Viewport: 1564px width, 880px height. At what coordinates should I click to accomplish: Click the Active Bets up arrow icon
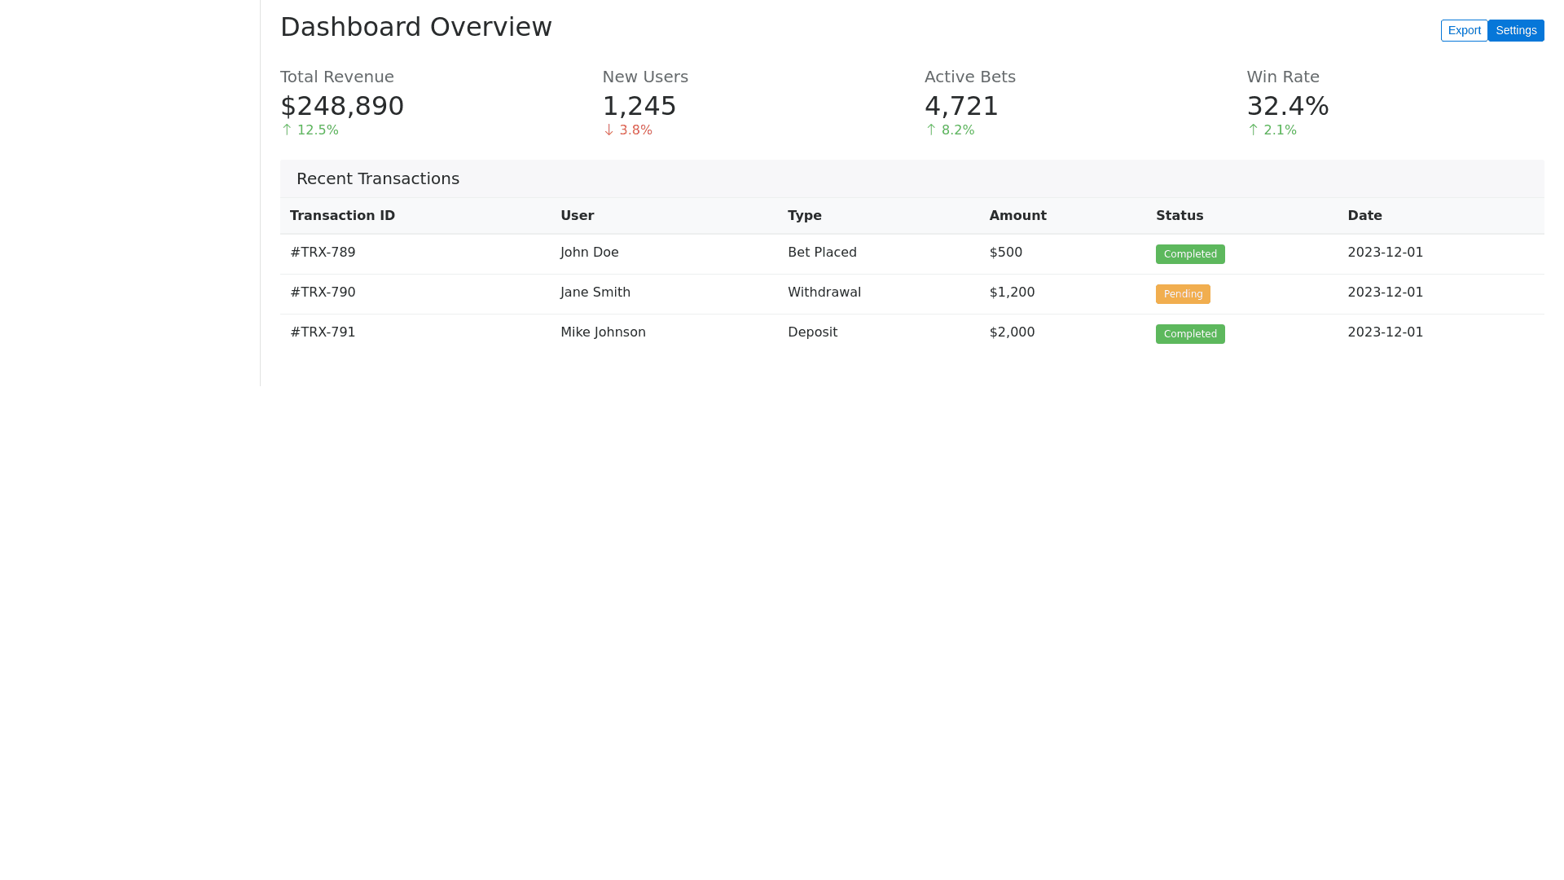click(x=931, y=130)
